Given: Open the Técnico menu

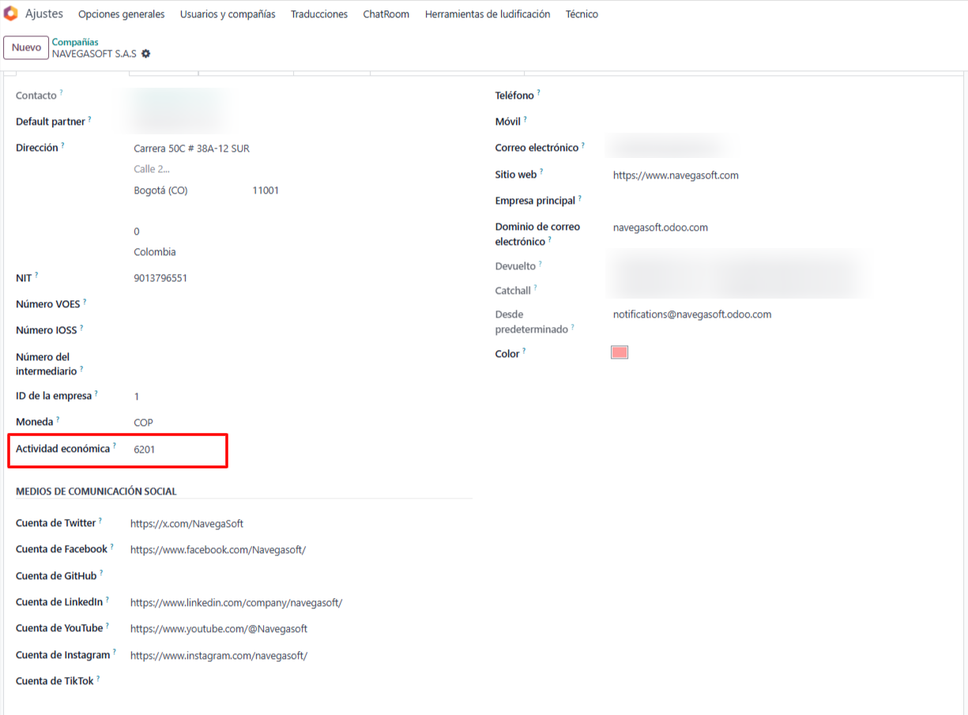Looking at the screenshot, I should [x=582, y=14].
